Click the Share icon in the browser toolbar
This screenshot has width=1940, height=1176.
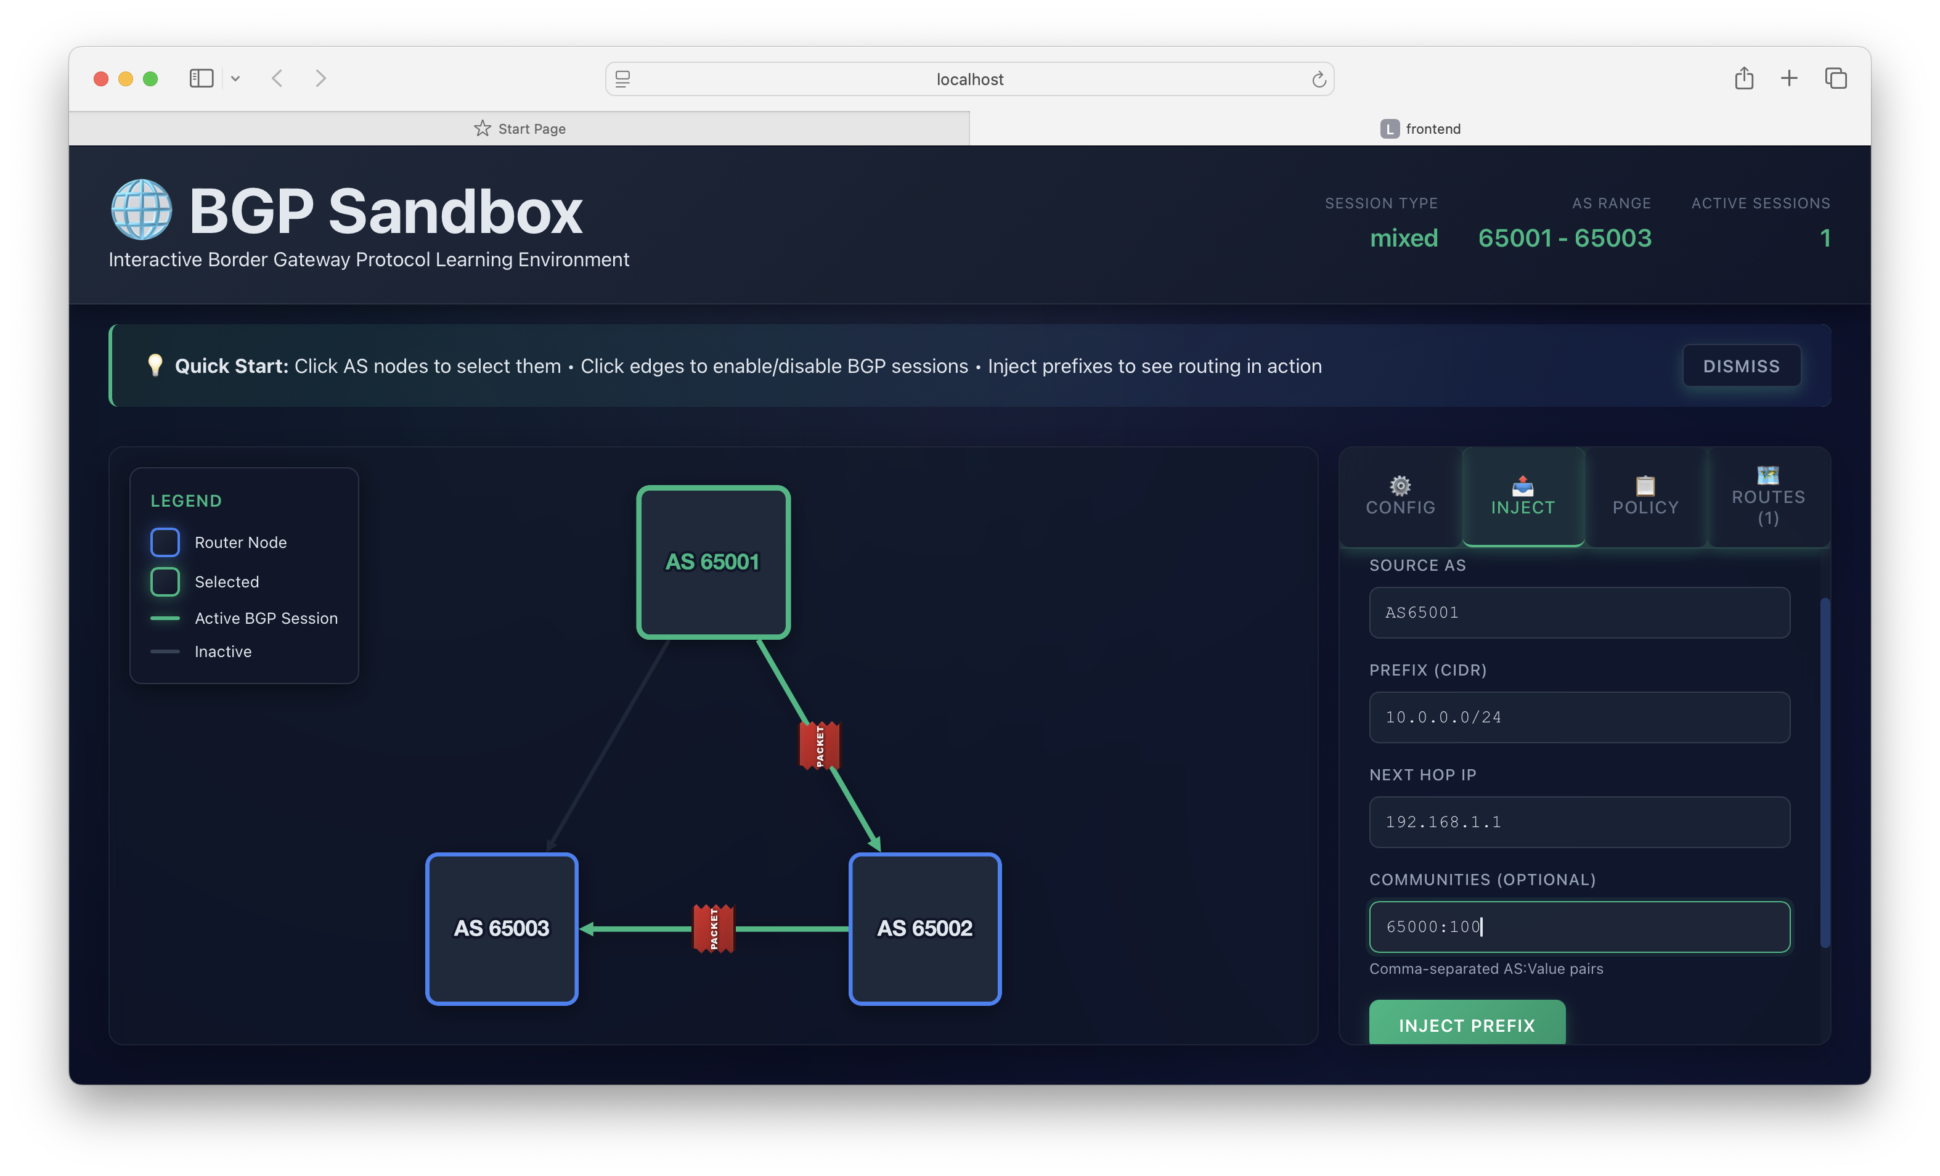click(x=1743, y=79)
